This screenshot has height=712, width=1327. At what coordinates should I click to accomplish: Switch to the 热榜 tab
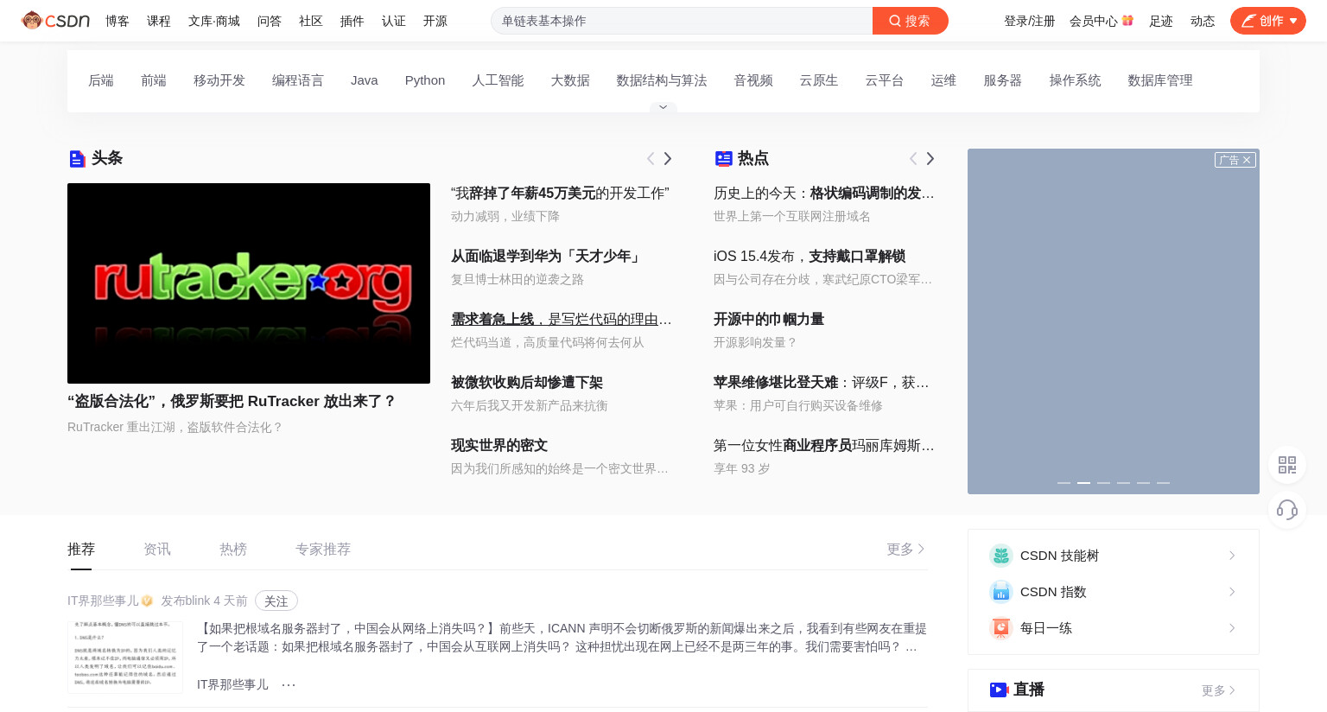click(x=233, y=549)
